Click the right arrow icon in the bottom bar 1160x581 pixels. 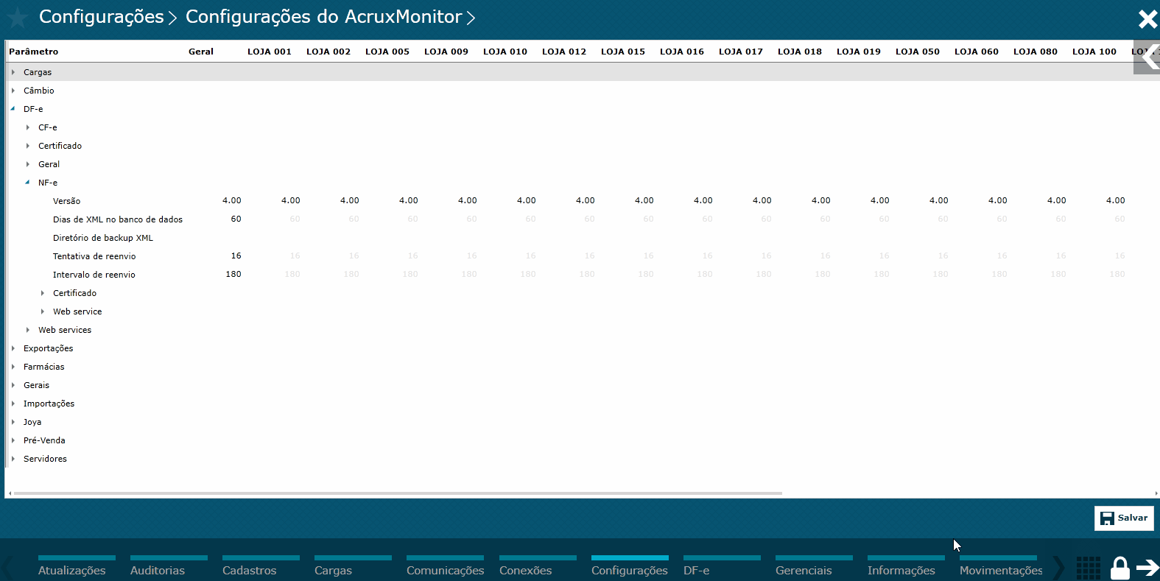point(1147,567)
